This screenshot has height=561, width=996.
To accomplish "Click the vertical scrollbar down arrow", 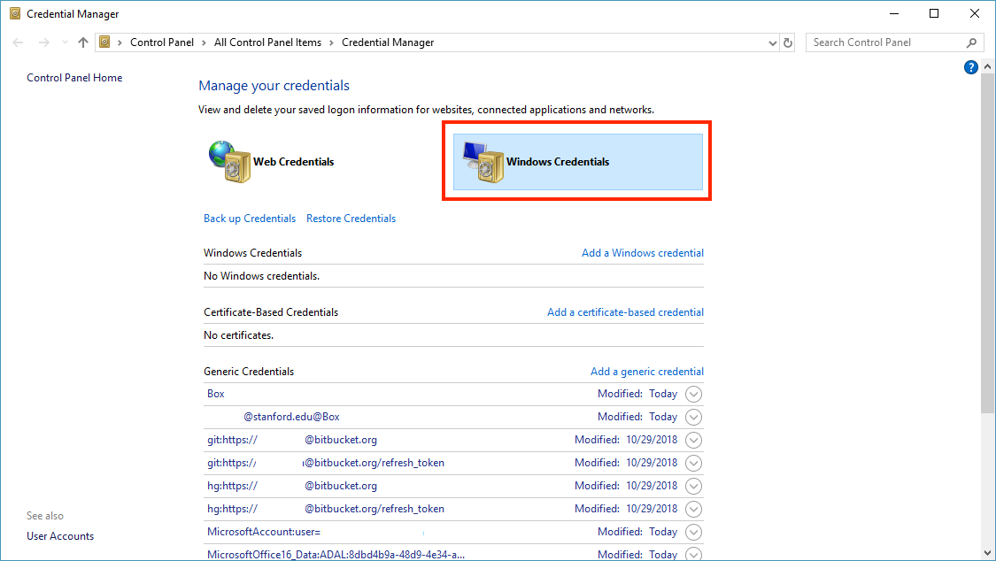I will tap(988, 553).
